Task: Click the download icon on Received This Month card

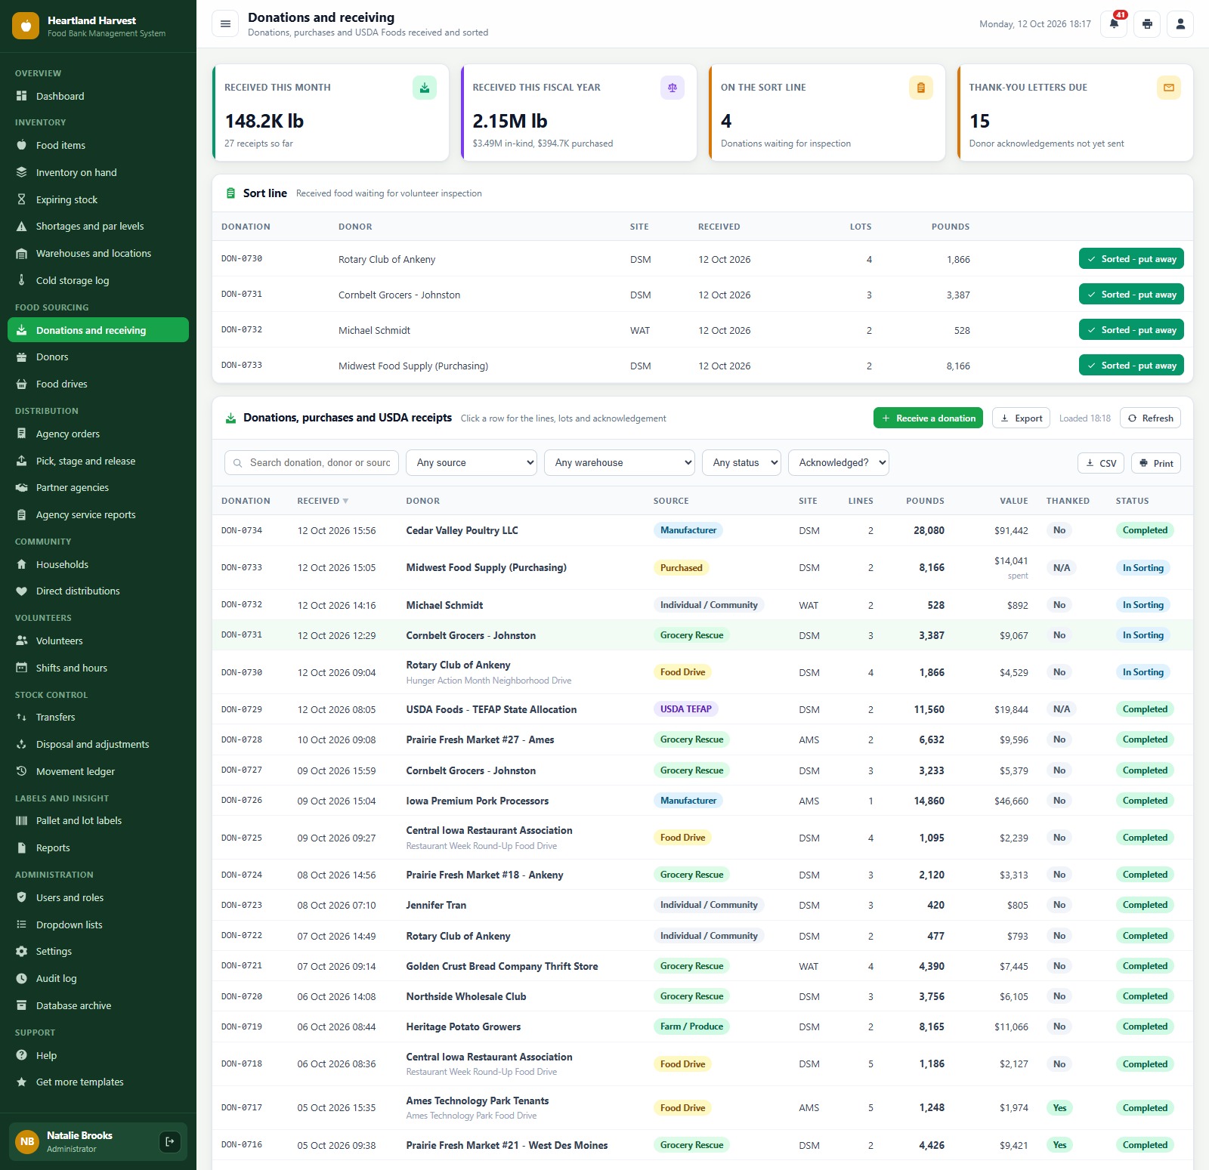Action: (x=425, y=88)
